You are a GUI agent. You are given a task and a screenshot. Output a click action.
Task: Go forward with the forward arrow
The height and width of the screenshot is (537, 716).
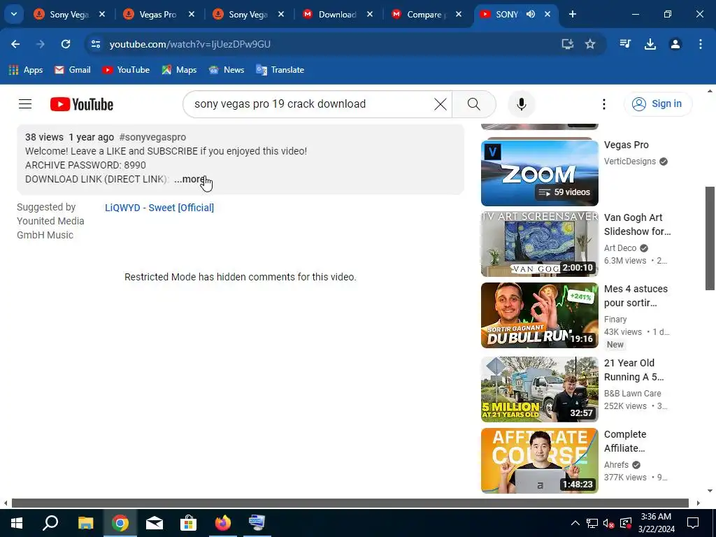pos(41,44)
